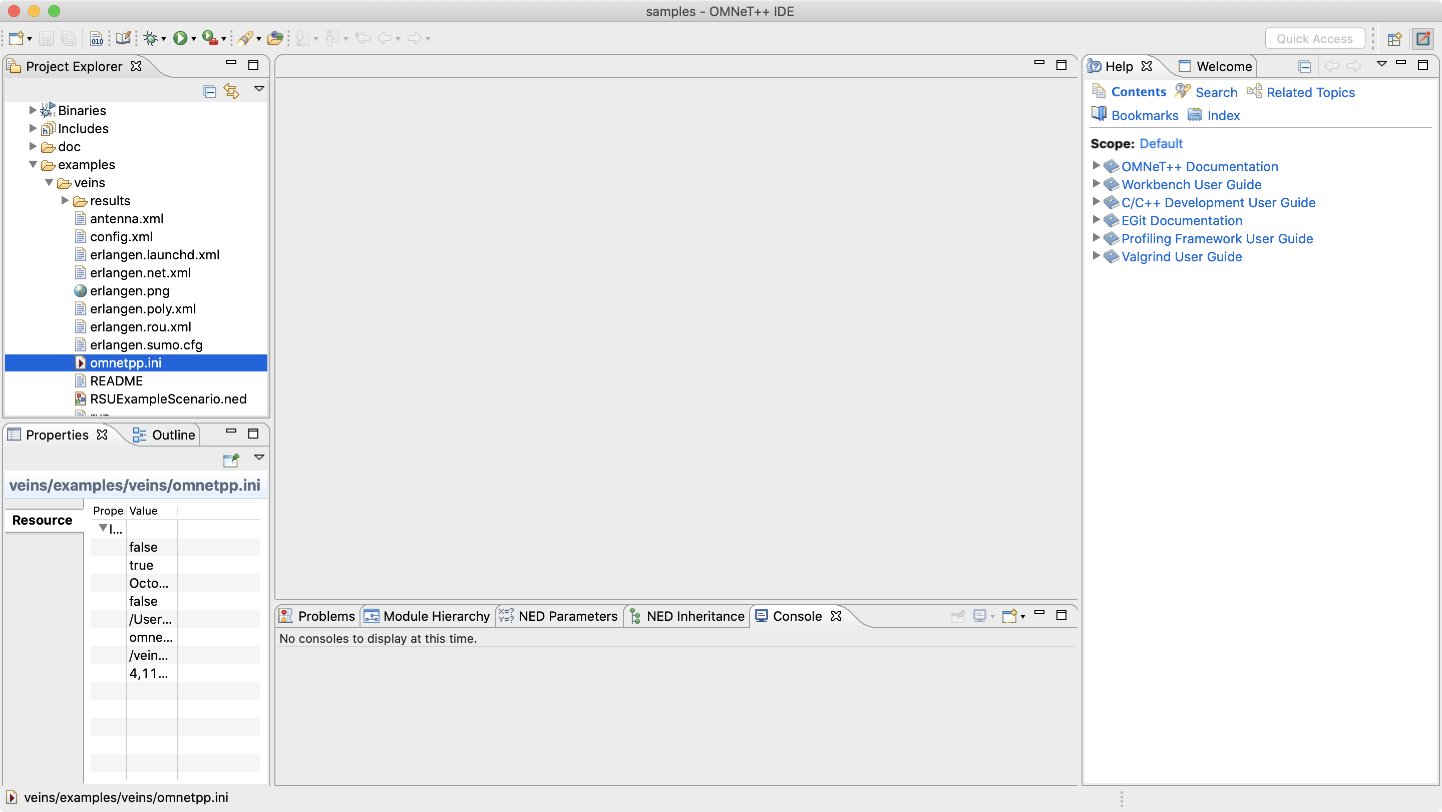Expand OMNeT++ Documentation in Help
The image size is (1442, 812).
point(1096,166)
